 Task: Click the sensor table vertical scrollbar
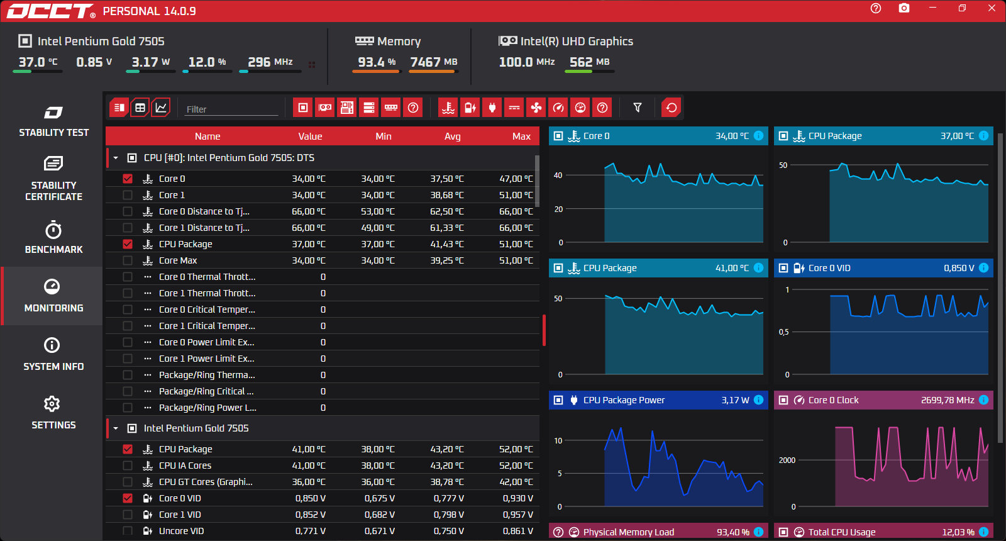tap(537, 181)
